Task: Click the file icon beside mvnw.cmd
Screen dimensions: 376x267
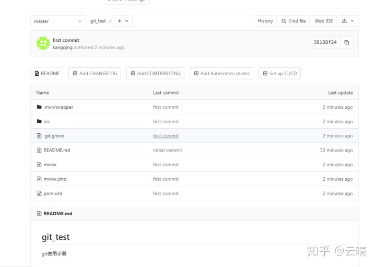Action: (x=39, y=179)
